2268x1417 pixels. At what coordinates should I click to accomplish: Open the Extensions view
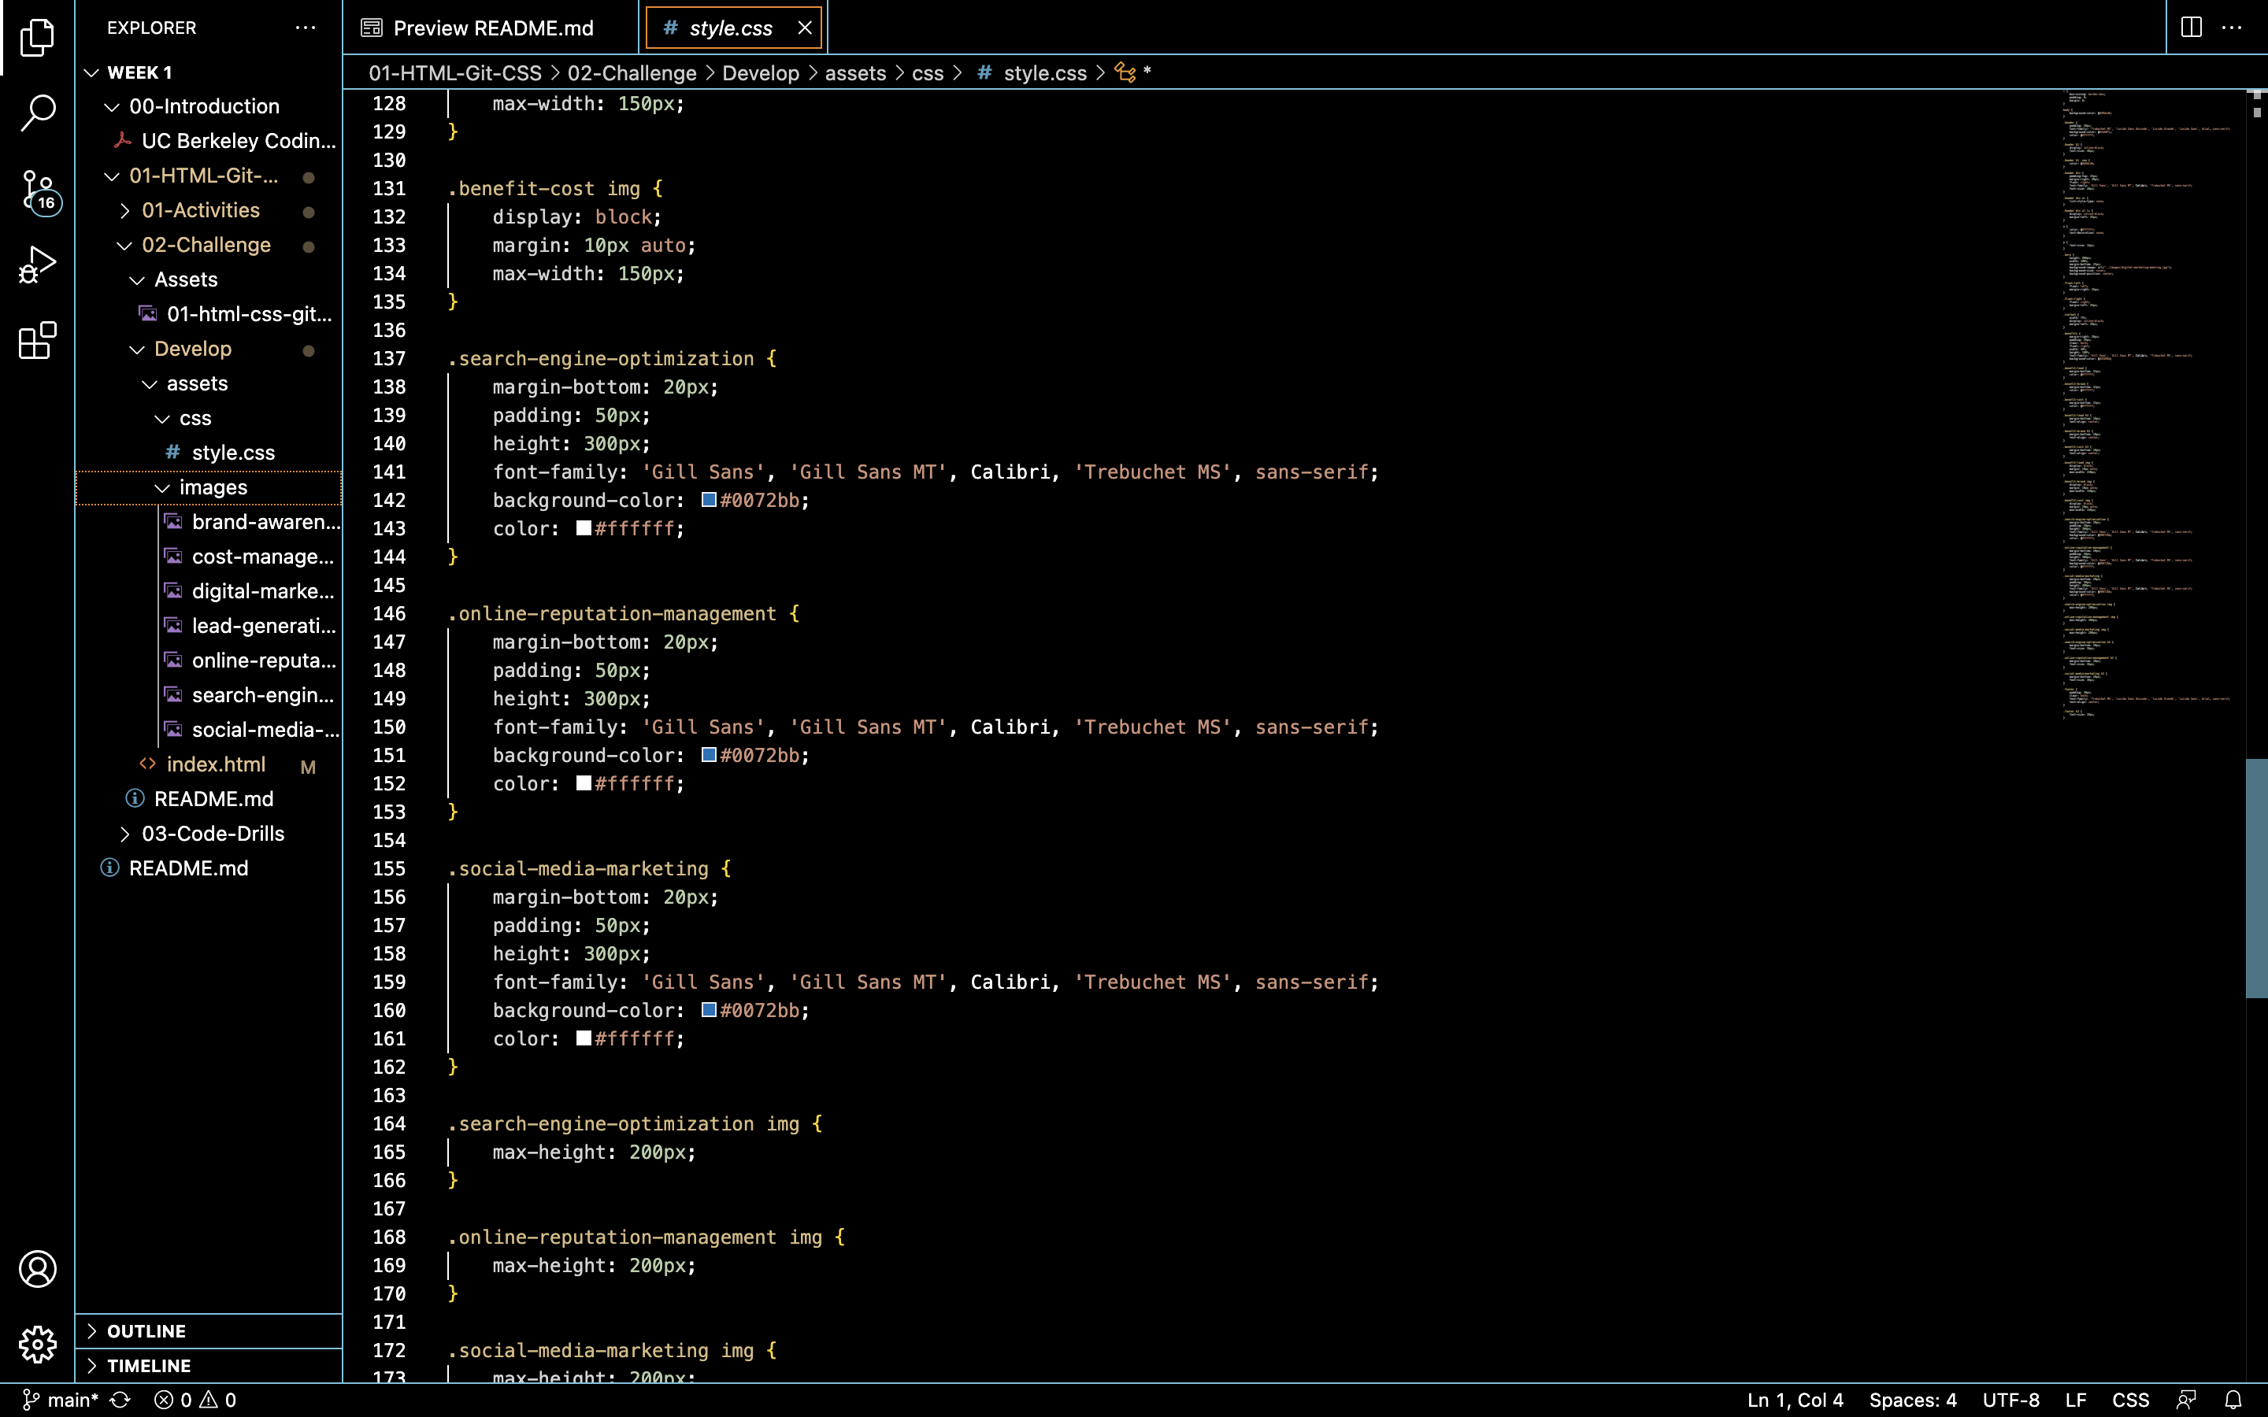(38, 340)
